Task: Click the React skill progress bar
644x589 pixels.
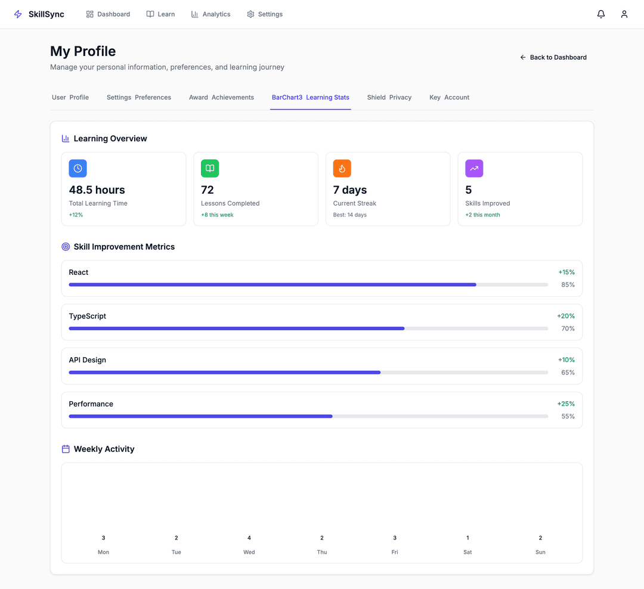Action: 308,285
